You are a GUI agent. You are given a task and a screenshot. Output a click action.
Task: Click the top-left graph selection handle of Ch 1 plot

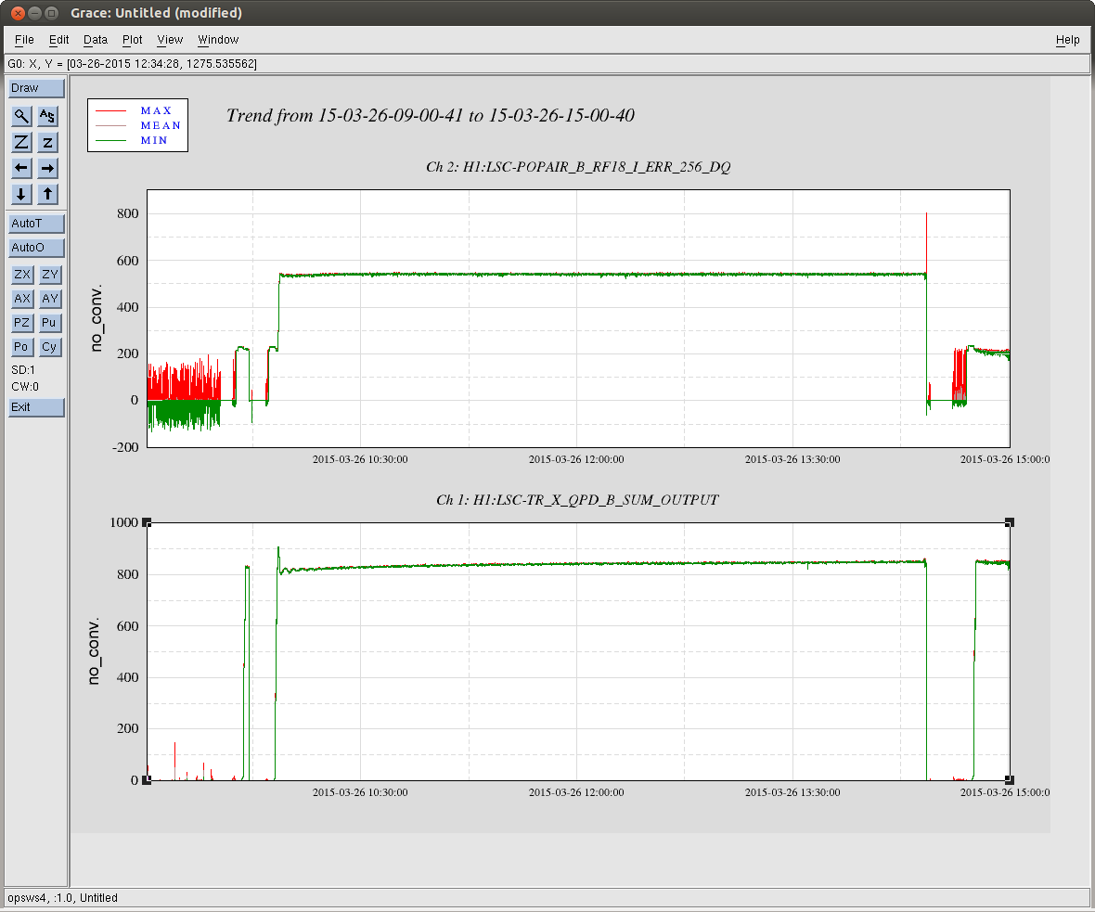(147, 522)
